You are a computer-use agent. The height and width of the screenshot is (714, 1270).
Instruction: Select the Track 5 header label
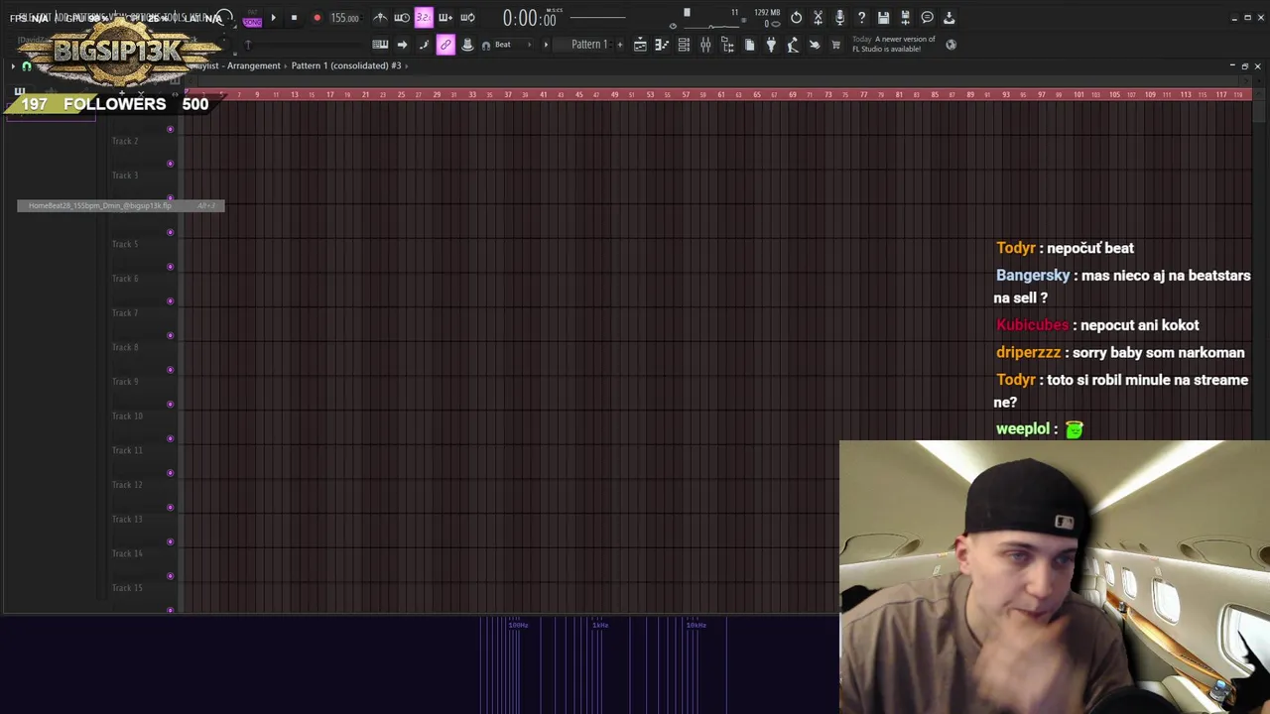tap(125, 244)
